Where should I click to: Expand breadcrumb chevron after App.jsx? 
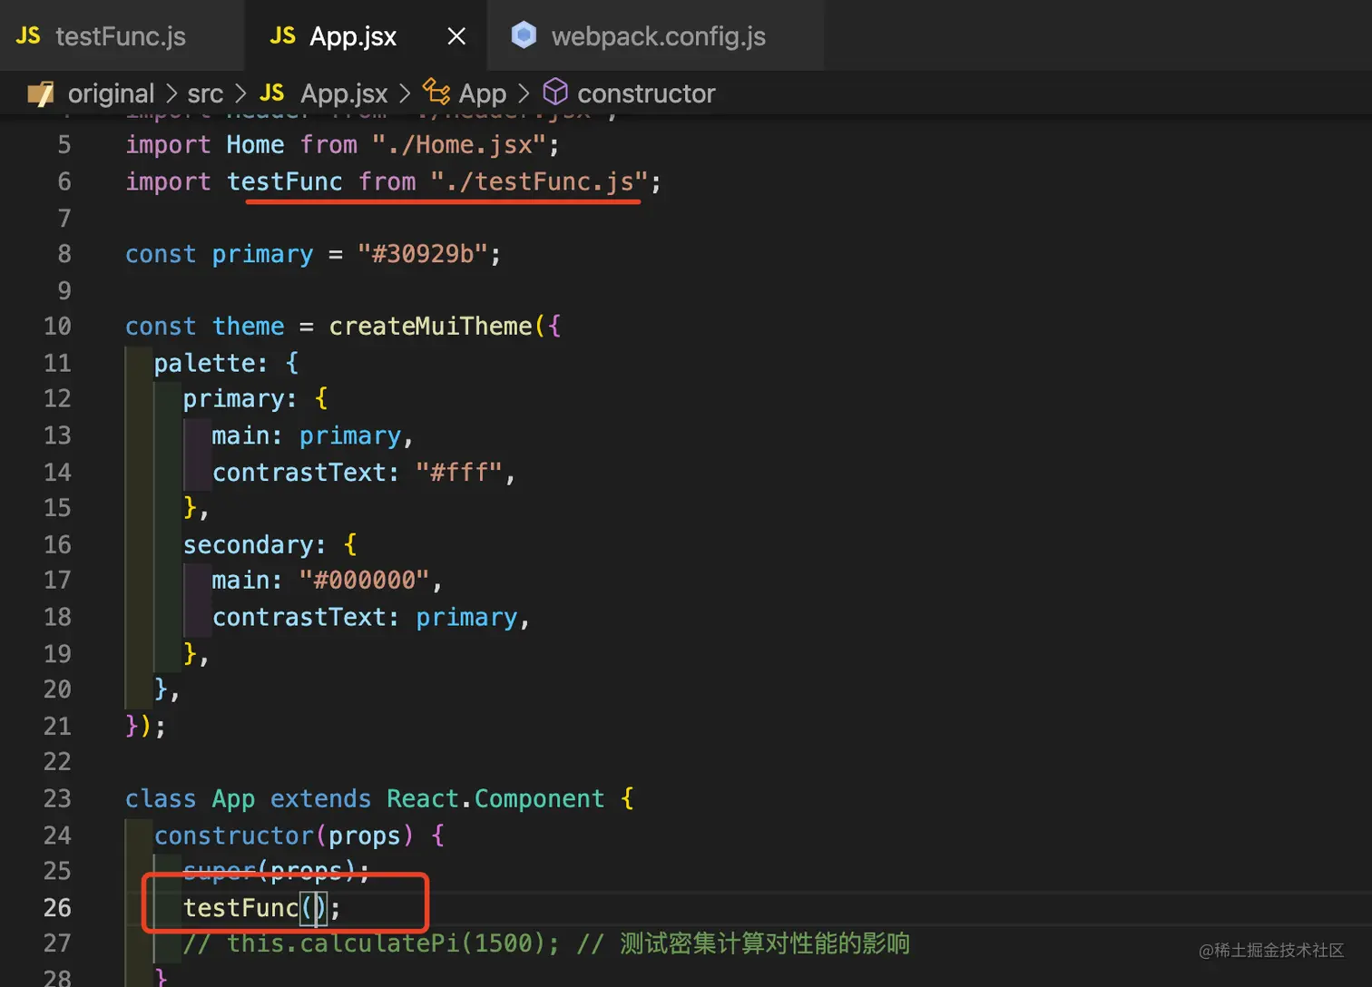point(405,93)
